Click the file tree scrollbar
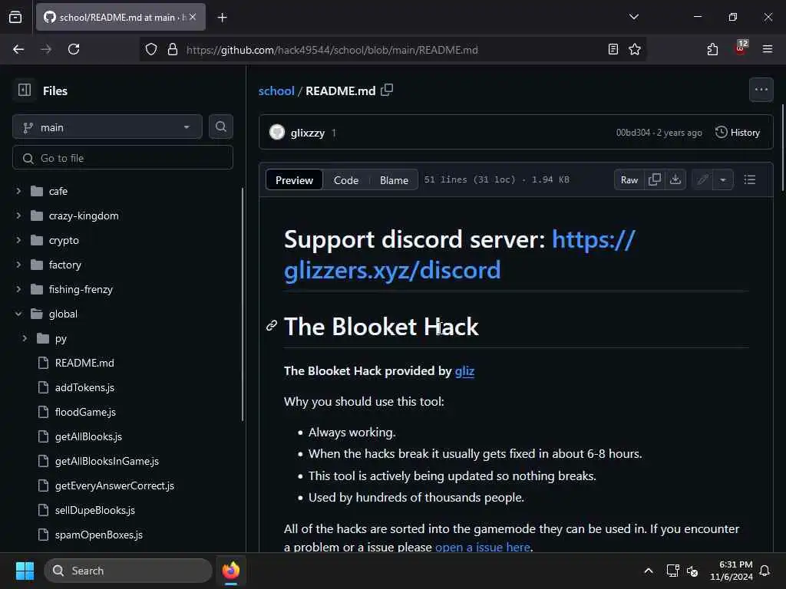 tap(243, 304)
